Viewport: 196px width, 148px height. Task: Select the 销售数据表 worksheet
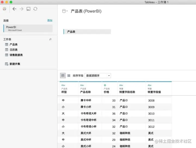pos(16,55)
